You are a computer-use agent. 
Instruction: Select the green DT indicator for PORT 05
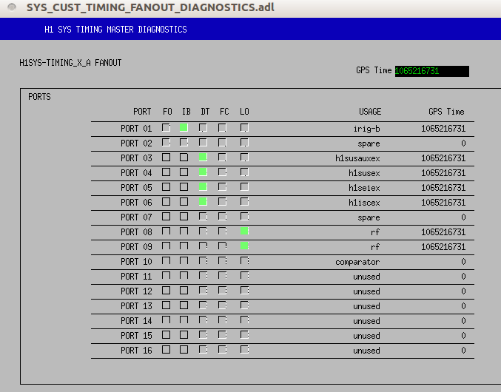tap(203, 187)
